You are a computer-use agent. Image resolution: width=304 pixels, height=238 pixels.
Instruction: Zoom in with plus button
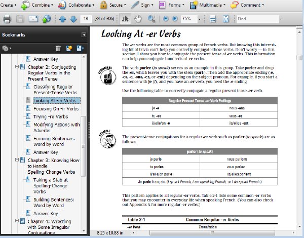click(x=175, y=19)
